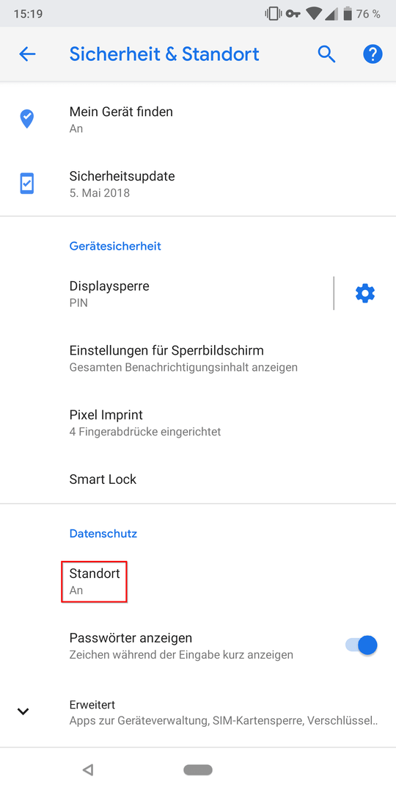396x793 pixels.
Task: Tap the Wi-Fi icon in status bar
Action: point(314,14)
